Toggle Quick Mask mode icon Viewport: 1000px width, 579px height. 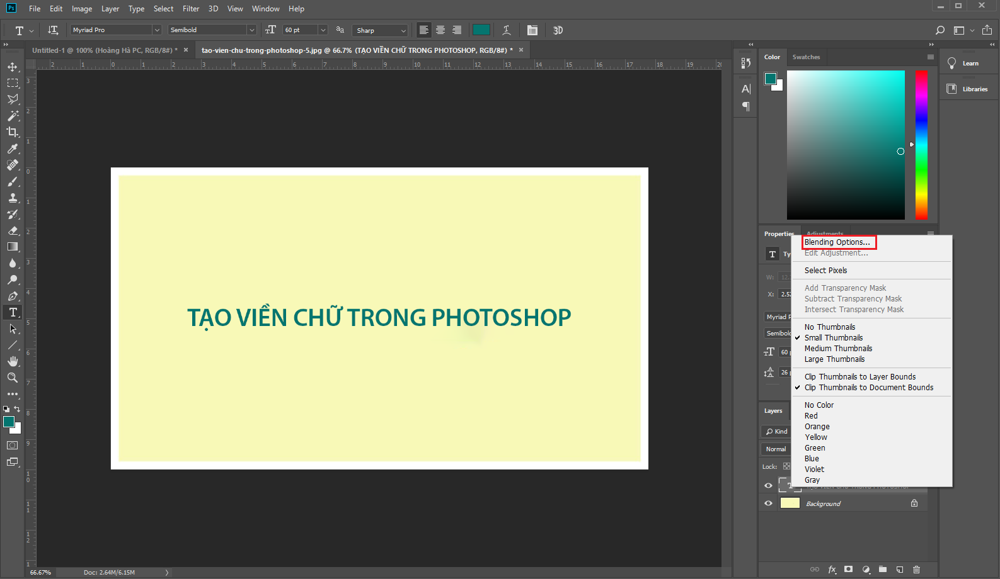(x=13, y=445)
